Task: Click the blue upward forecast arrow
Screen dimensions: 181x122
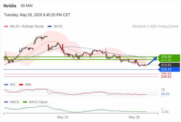Action: (152, 61)
